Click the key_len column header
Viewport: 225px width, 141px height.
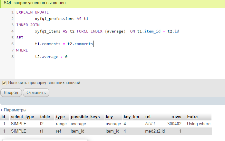[x=132, y=117]
